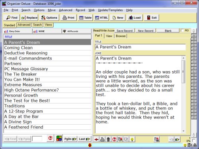Click the printer icon below the record
Image resolution: width=199 pixels, height=149 pixels.
(x=102, y=139)
